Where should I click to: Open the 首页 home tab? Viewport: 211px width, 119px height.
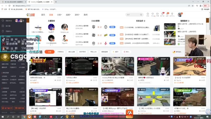[43, 15]
